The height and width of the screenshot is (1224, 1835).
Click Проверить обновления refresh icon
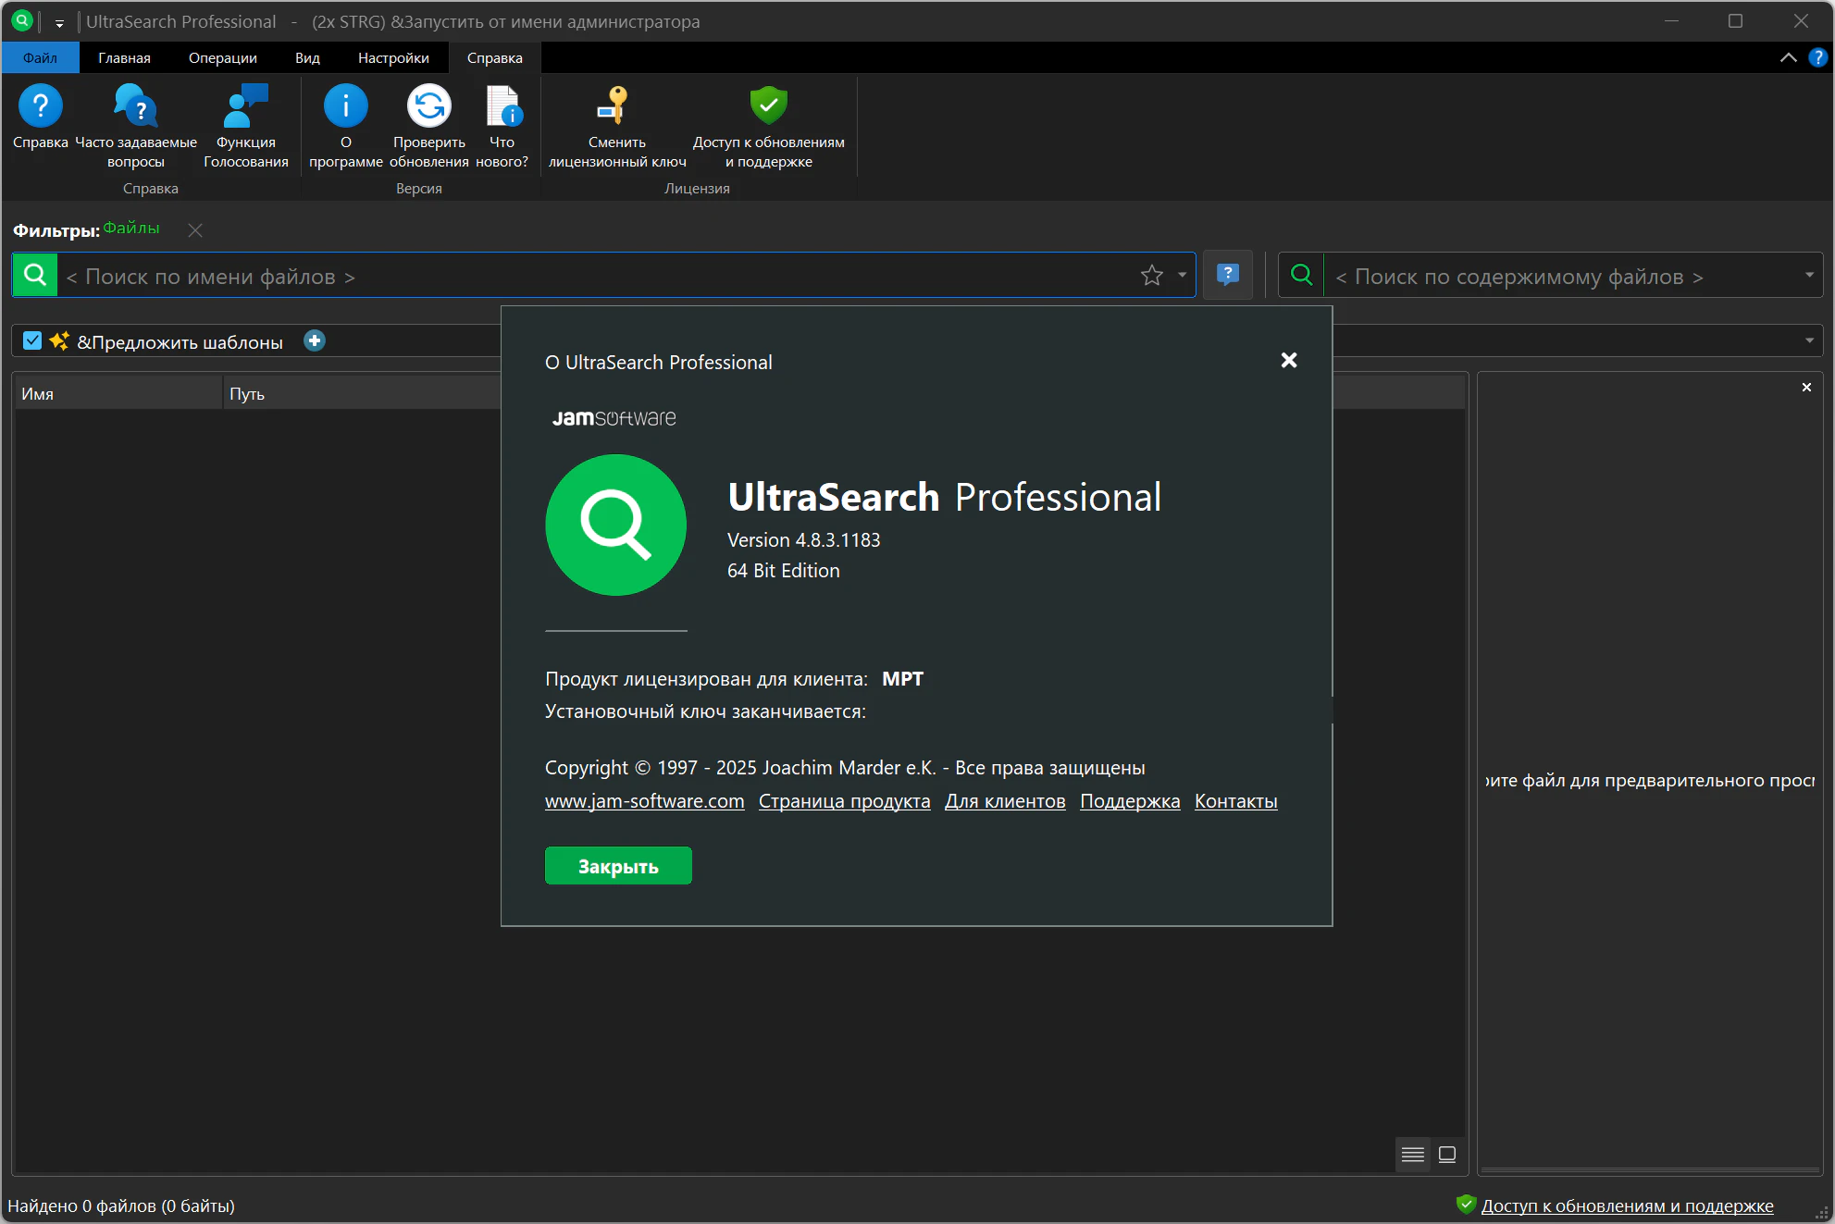coord(428,106)
